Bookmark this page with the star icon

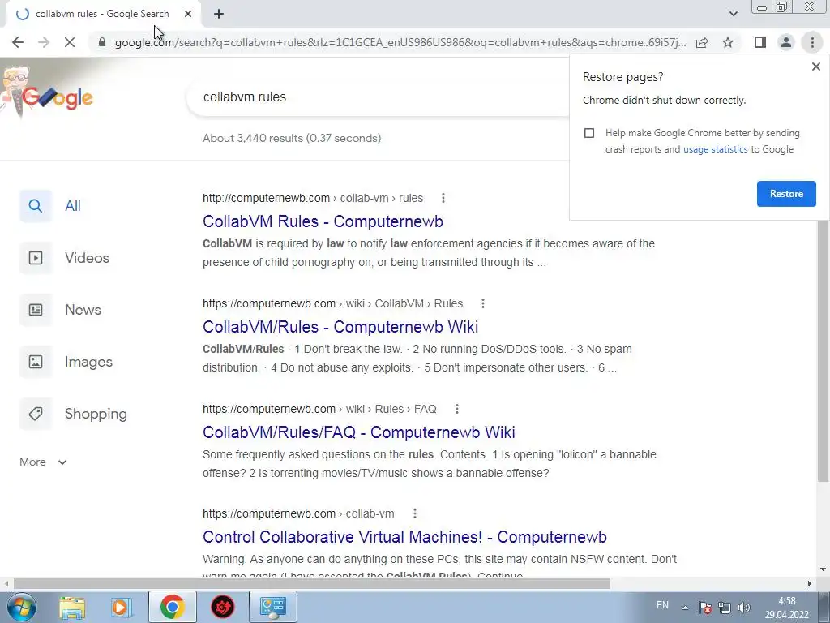click(x=728, y=42)
